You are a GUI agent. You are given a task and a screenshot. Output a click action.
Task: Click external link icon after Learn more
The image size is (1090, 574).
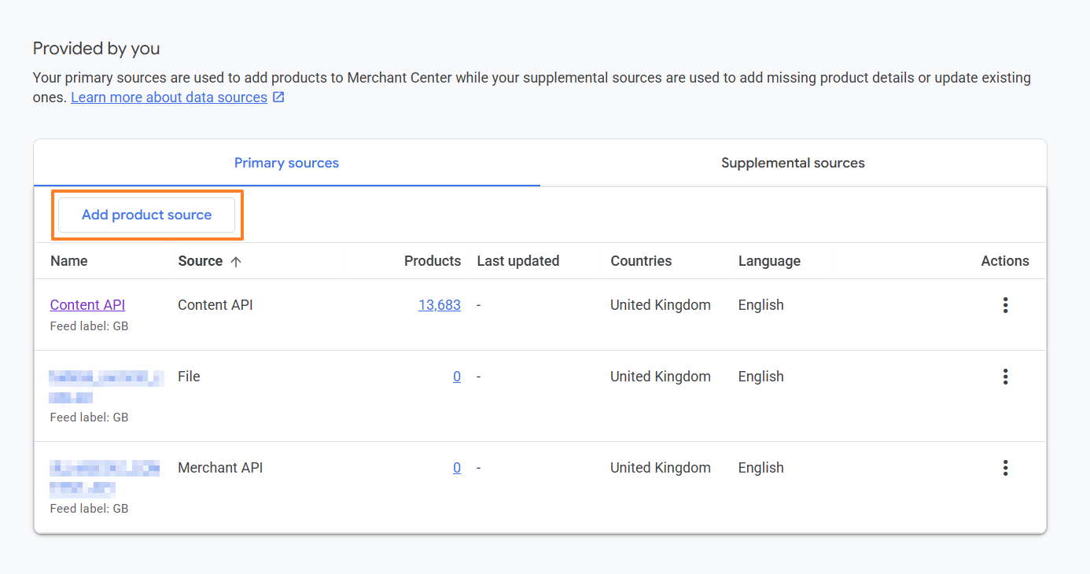(278, 98)
